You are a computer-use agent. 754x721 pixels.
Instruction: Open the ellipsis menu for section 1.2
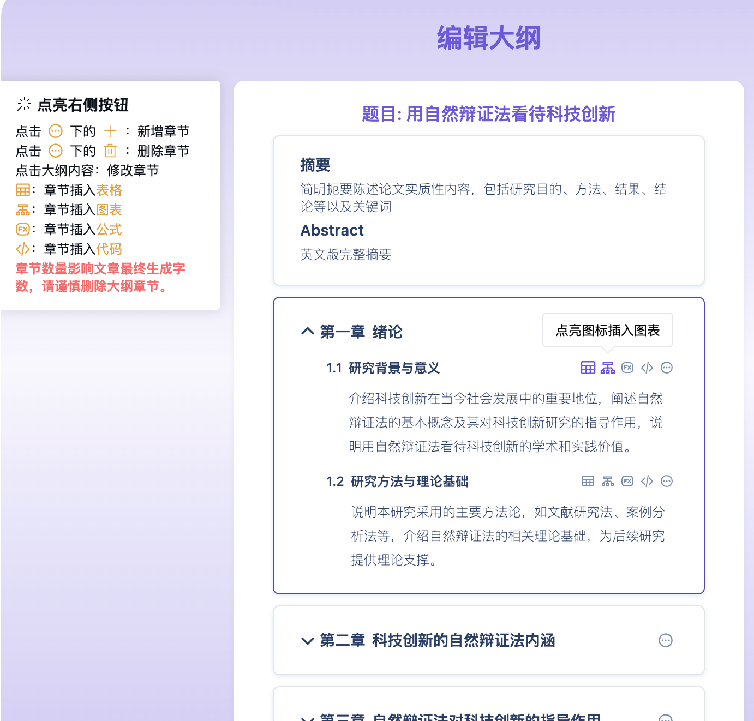667,481
